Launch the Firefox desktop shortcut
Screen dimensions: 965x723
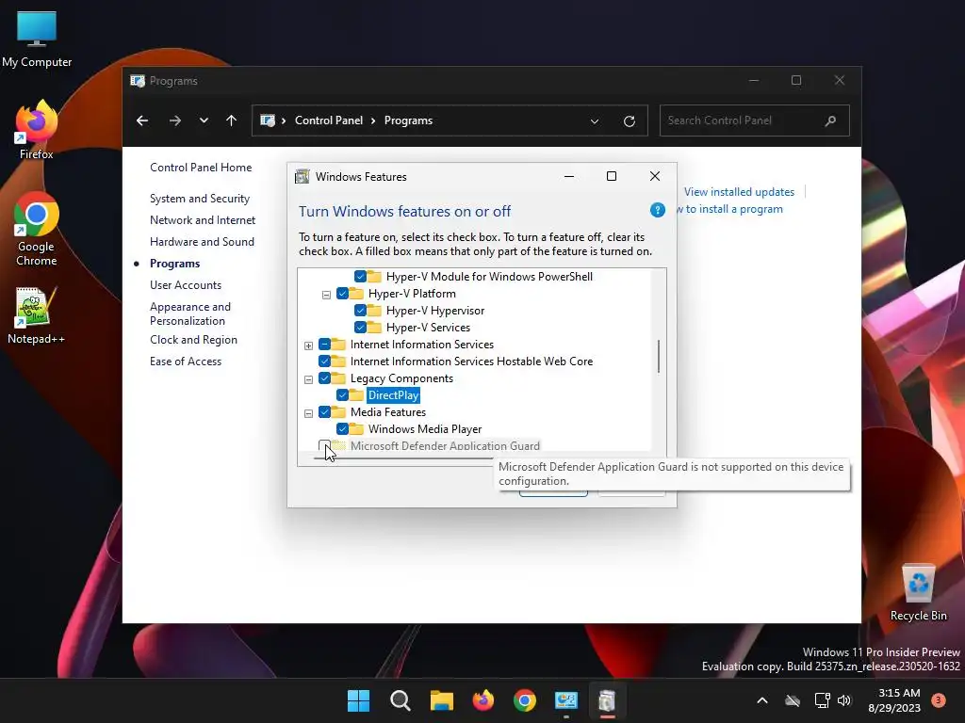37,129
